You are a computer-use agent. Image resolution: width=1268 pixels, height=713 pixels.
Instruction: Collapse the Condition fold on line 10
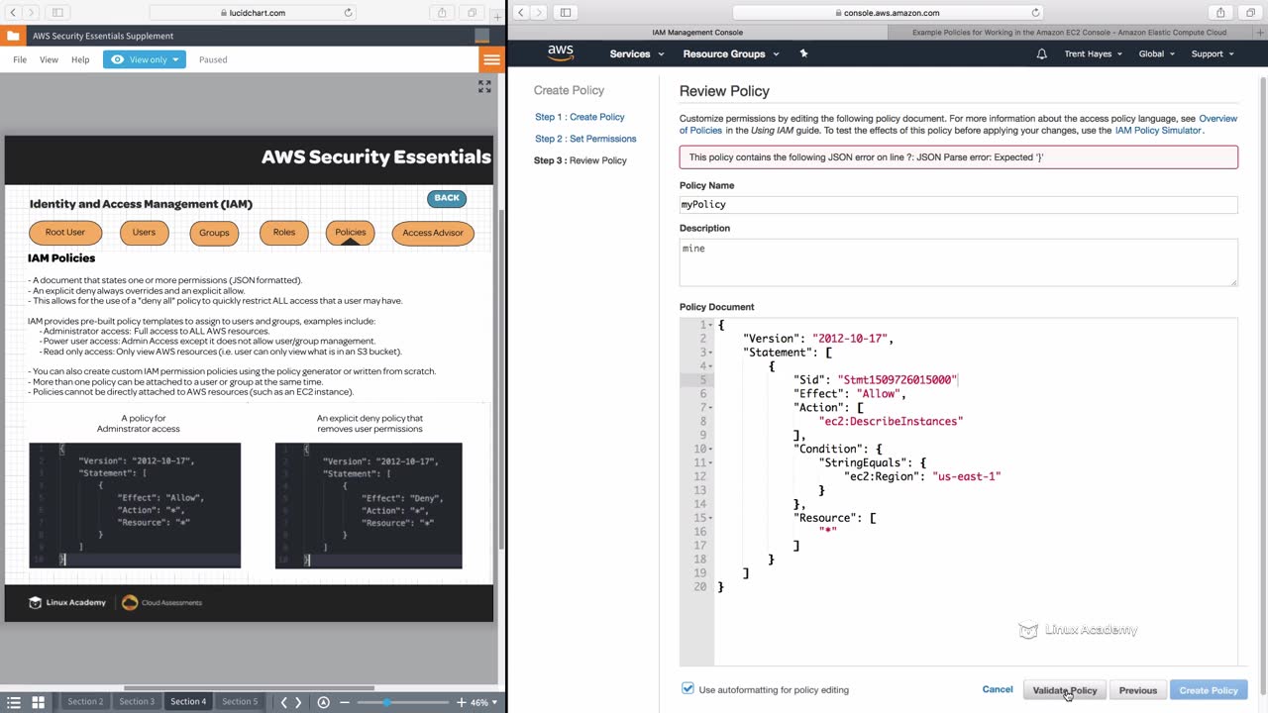[x=711, y=450]
